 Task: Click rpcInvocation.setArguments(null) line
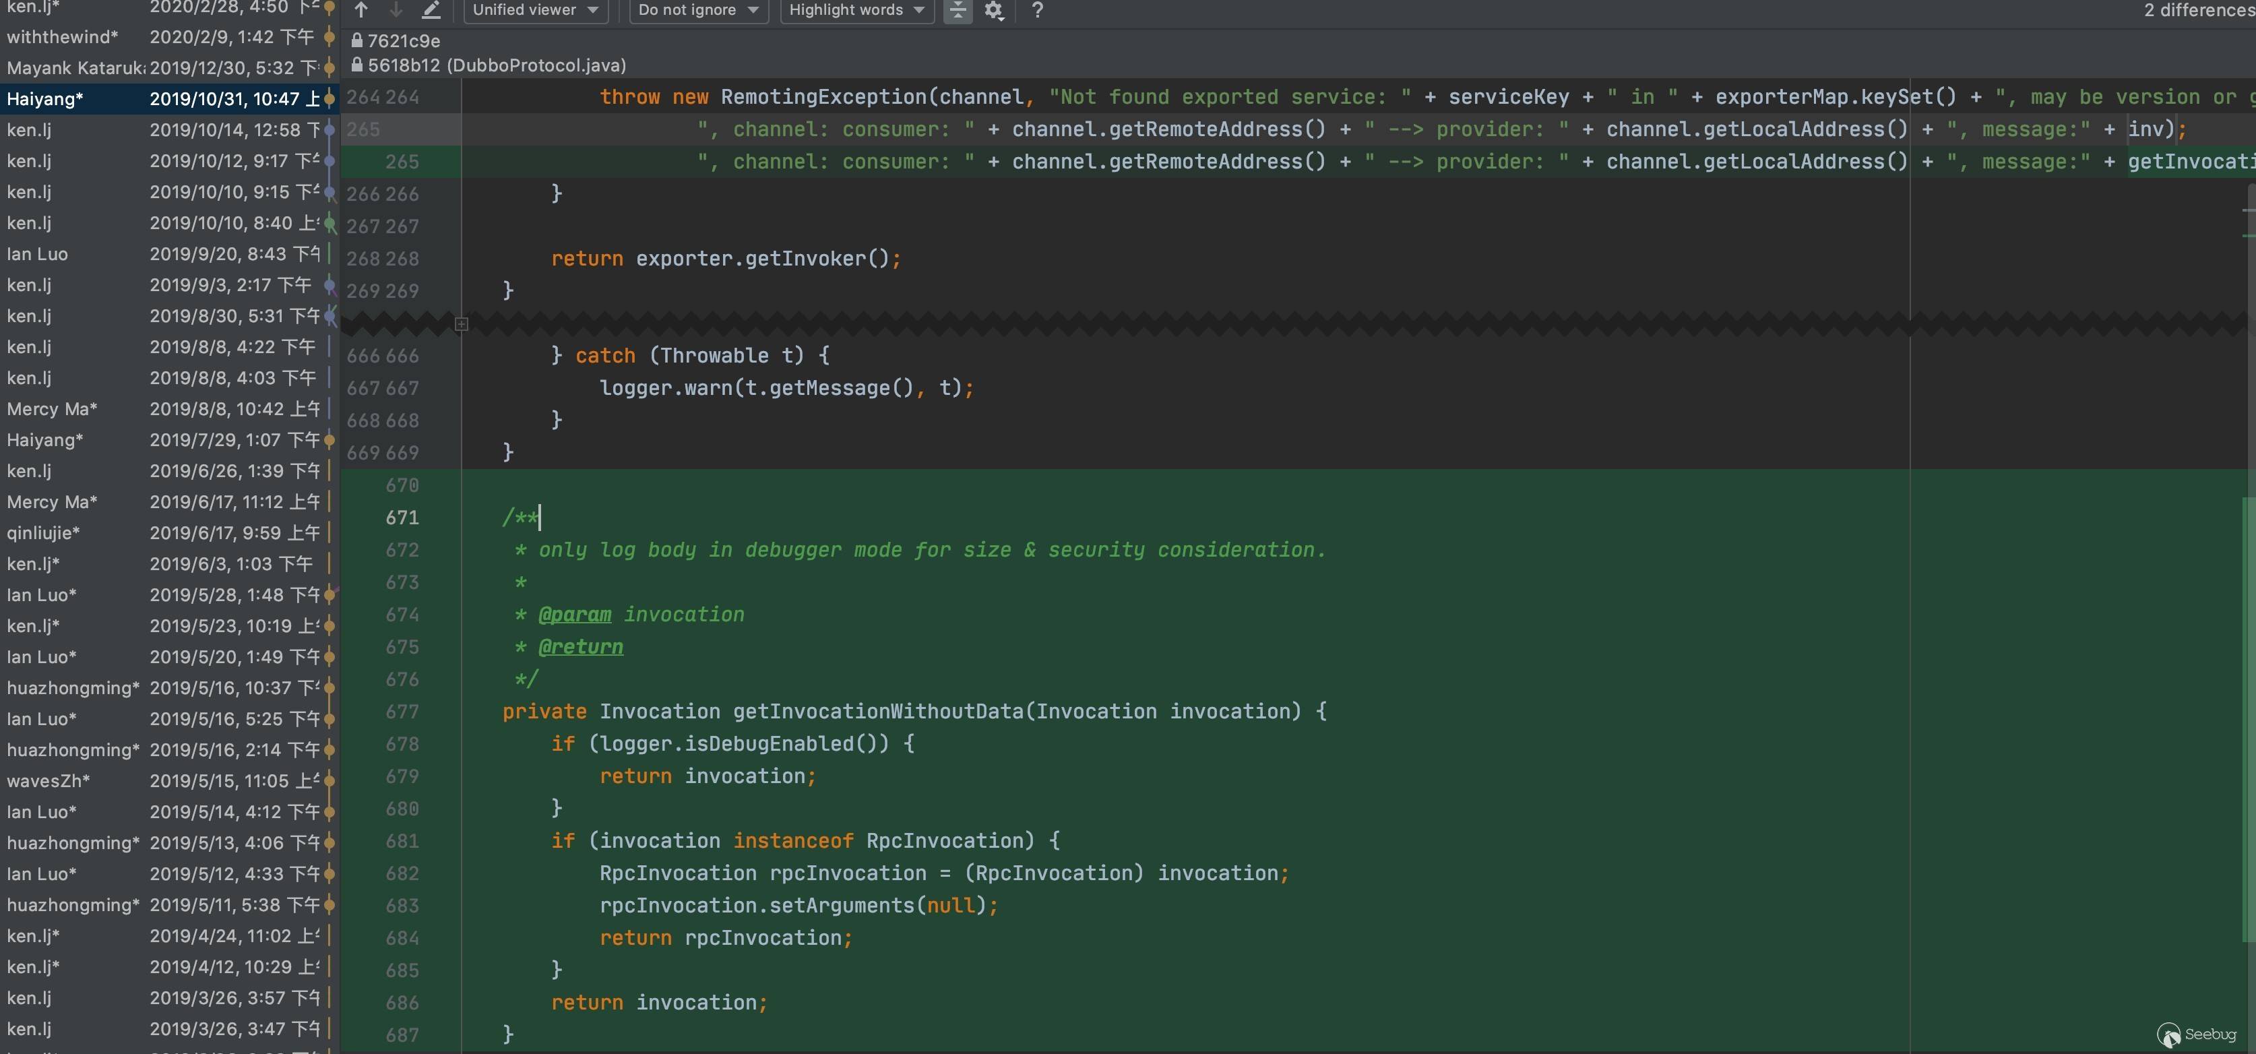[798, 906]
